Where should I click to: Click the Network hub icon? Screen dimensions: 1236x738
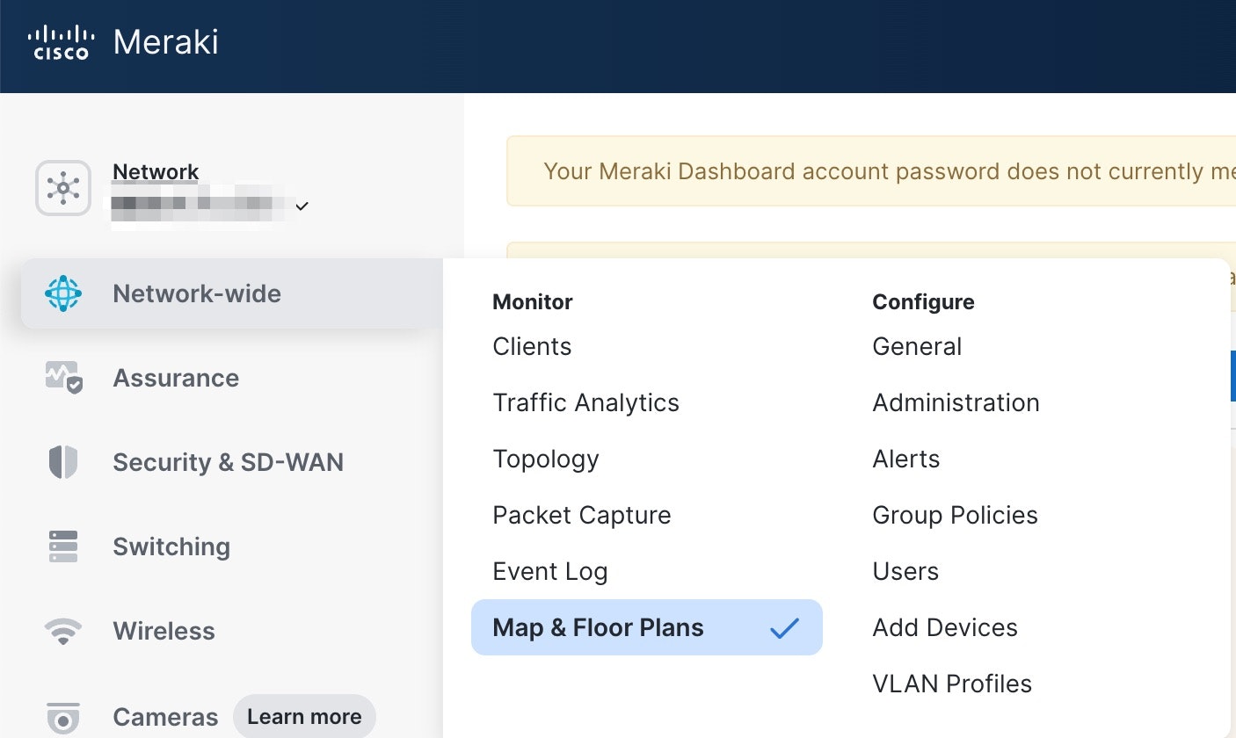coord(63,188)
